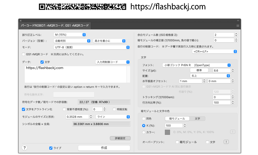Screen dimensions: 258x155
Task: Toggle the outline text checkbox
Action: click(x=24, y=109)
